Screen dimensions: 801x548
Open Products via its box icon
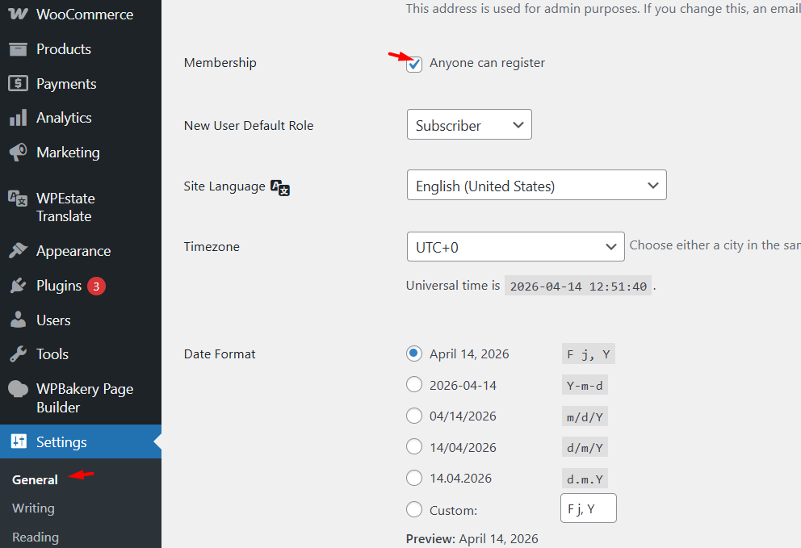[18, 49]
